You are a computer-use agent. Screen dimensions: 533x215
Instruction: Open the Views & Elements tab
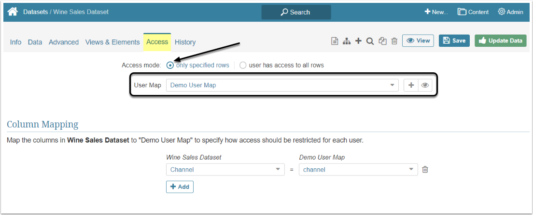[x=112, y=42]
